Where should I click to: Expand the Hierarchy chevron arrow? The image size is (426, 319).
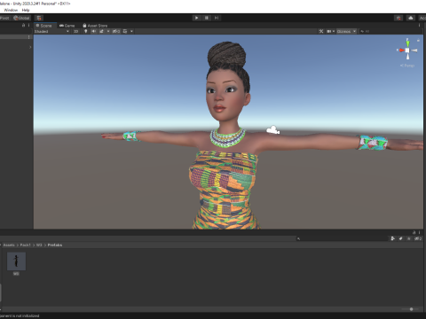(30, 47)
